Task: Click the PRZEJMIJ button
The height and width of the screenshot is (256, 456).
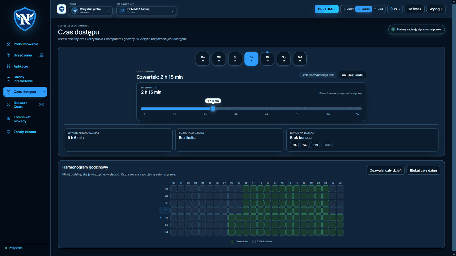Action: click(327, 9)
